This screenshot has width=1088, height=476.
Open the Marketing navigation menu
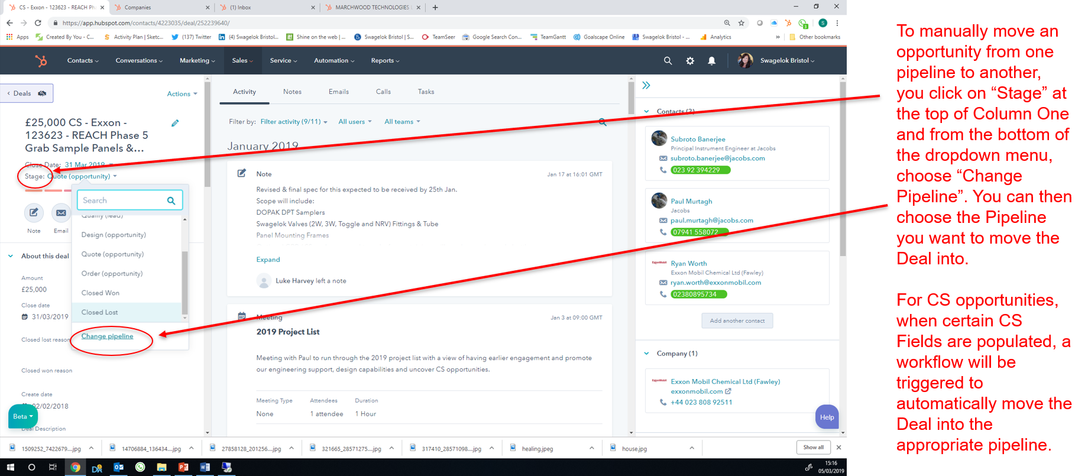pos(197,60)
